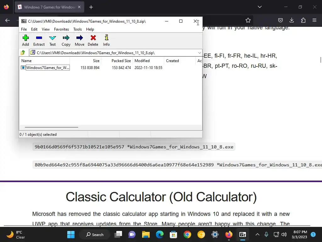The width and height of the screenshot is (322, 242).
Task: Open the Favorites menu
Action: (x=61, y=29)
